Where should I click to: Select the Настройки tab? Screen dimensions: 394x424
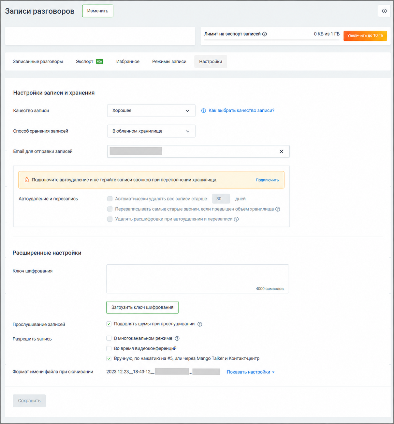click(x=211, y=62)
